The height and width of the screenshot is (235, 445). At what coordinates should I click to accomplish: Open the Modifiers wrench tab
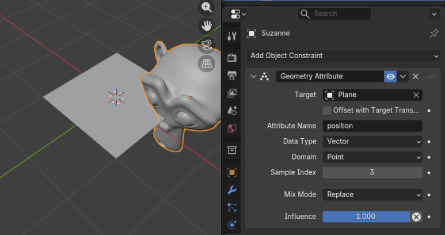click(x=232, y=190)
